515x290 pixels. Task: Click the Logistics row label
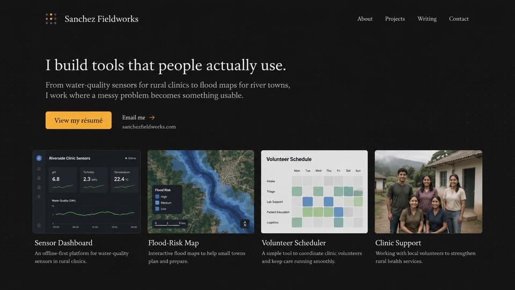273,222
